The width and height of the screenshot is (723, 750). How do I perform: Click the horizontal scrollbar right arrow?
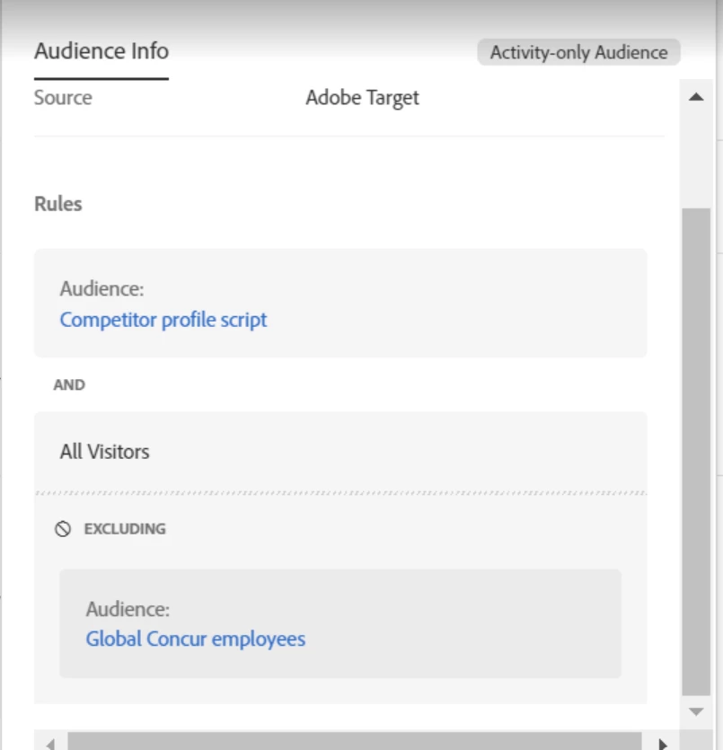point(663,744)
